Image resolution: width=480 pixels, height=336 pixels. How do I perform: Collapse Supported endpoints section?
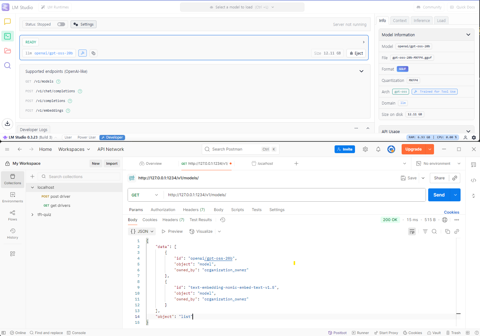pos(361,71)
